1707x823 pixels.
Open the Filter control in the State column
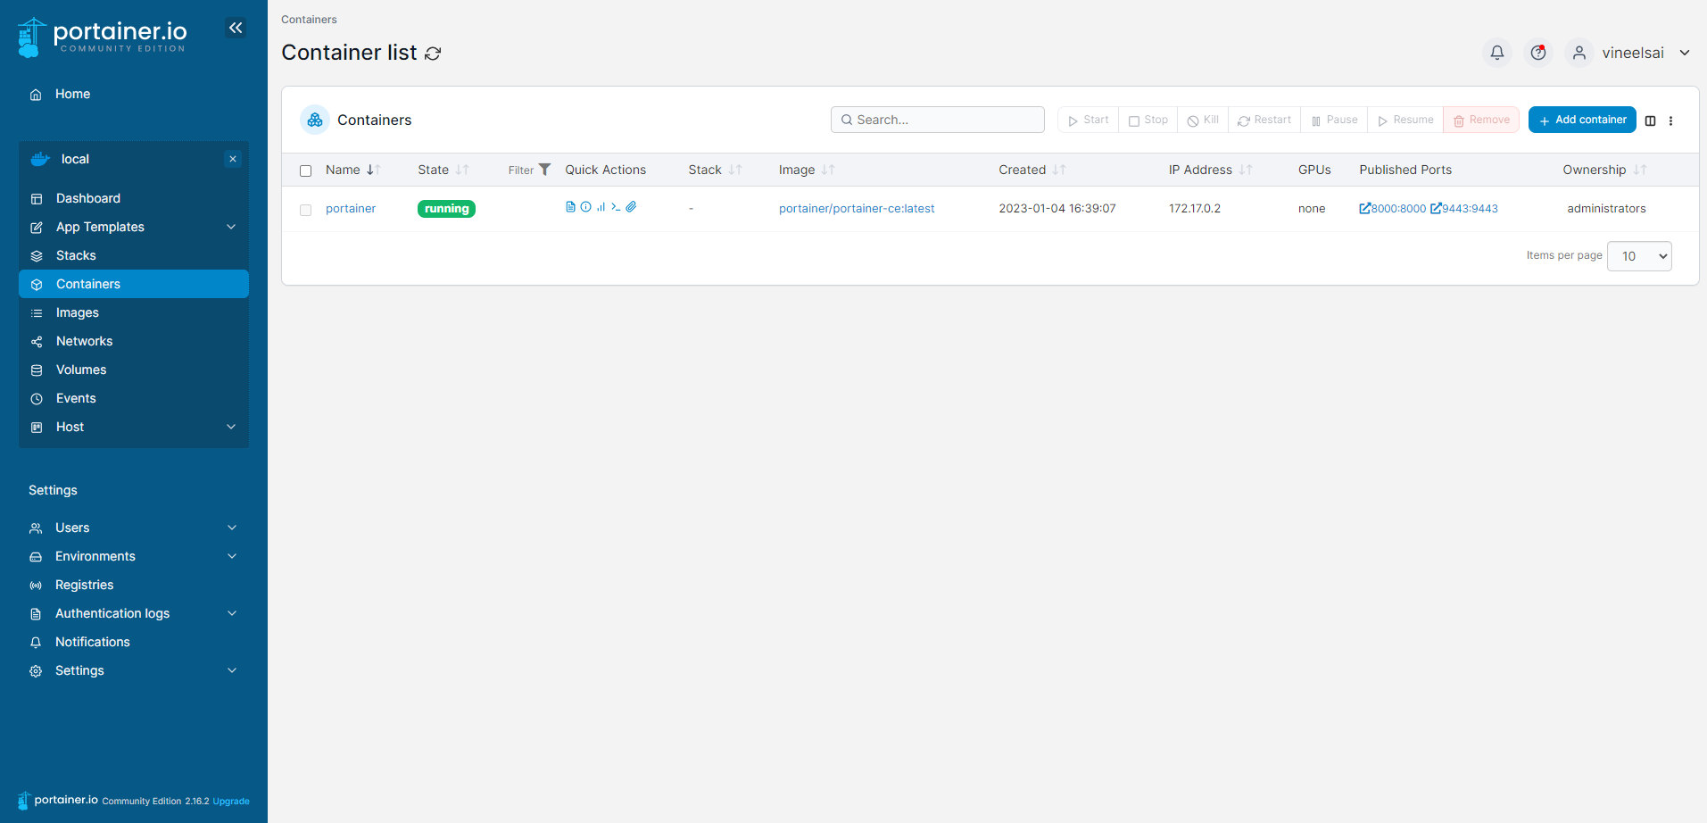click(544, 169)
